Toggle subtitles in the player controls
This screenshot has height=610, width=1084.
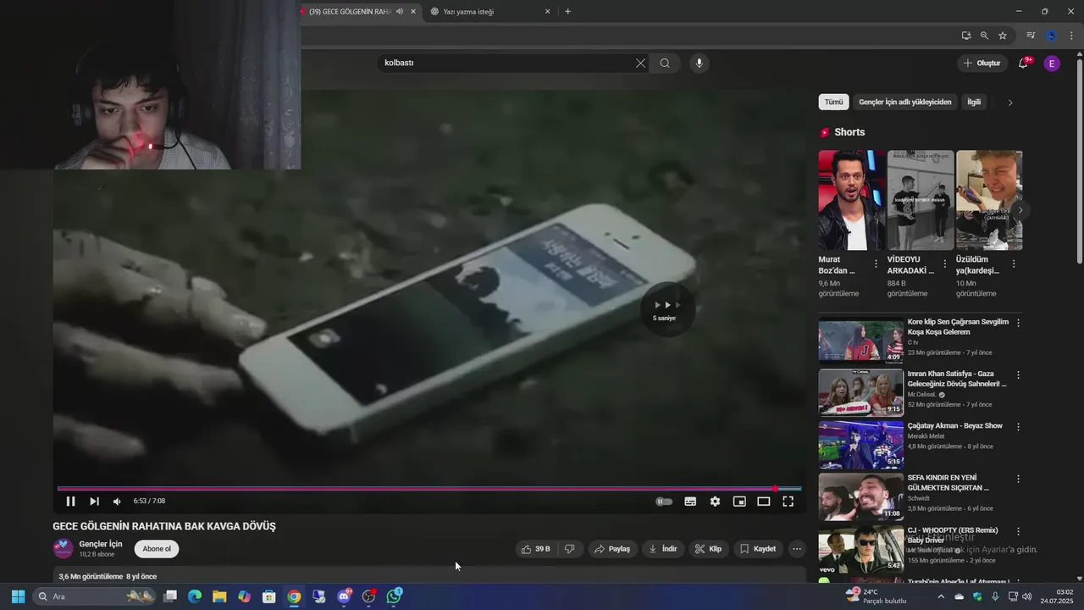pyautogui.click(x=690, y=502)
